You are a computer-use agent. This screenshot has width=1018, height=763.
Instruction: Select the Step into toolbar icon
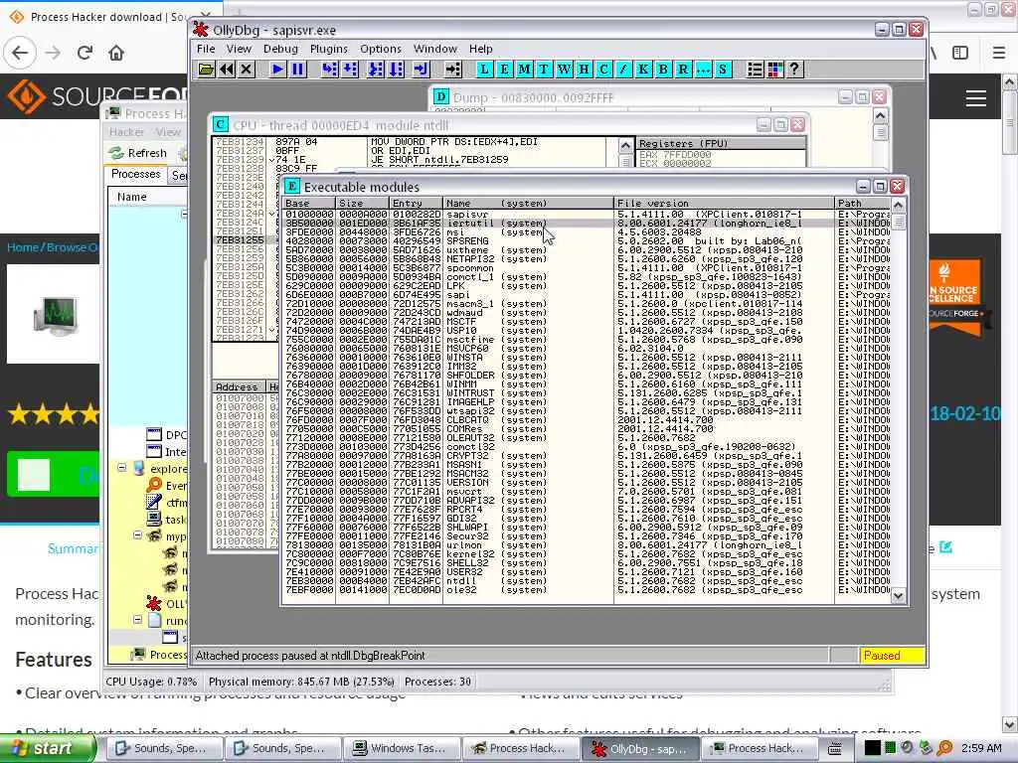coord(330,70)
